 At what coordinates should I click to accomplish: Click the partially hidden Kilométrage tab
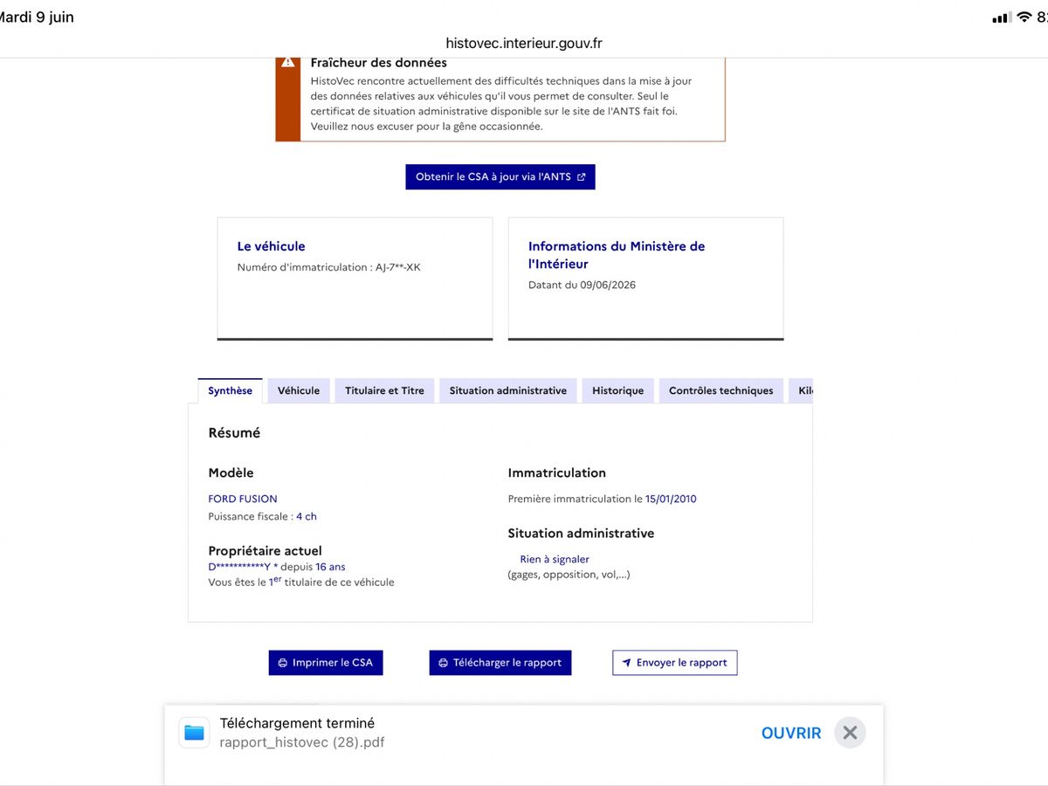click(x=803, y=390)
